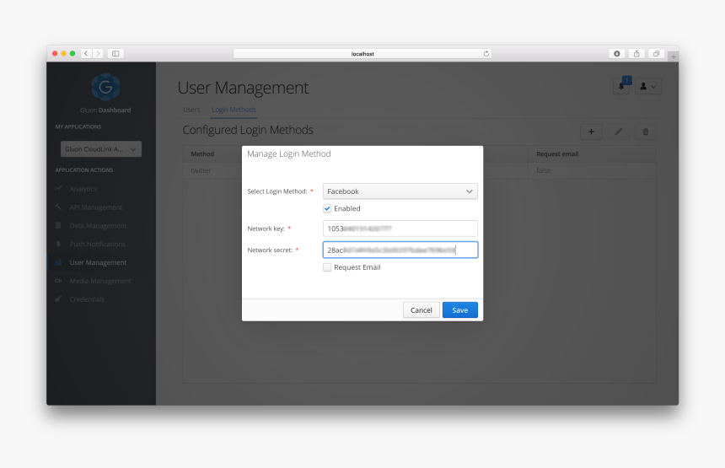Save the Facebook login method
The width and height of the screenshot is (725, 468).
tap(460, 309)
